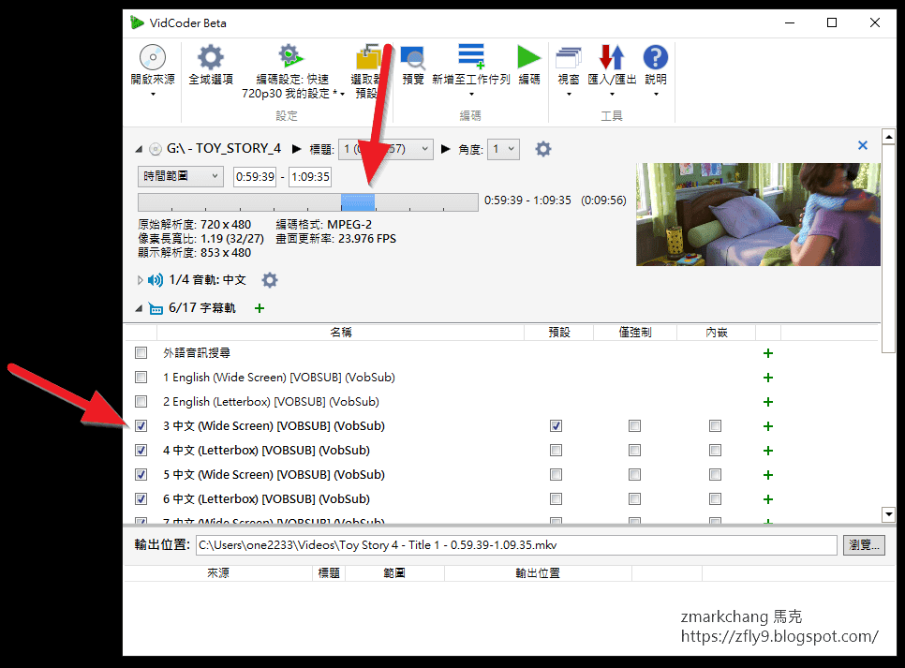Mark 僅強制 for the '4 中文 (Letterbox)' track
This screenshot has width=905, height=668.
point(634,450)
